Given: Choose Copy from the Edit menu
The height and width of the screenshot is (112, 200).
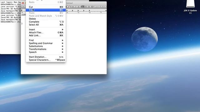Looking at the screenshot, I should point(46,10).
